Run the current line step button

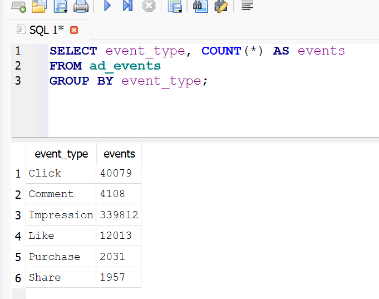point(127,6)
